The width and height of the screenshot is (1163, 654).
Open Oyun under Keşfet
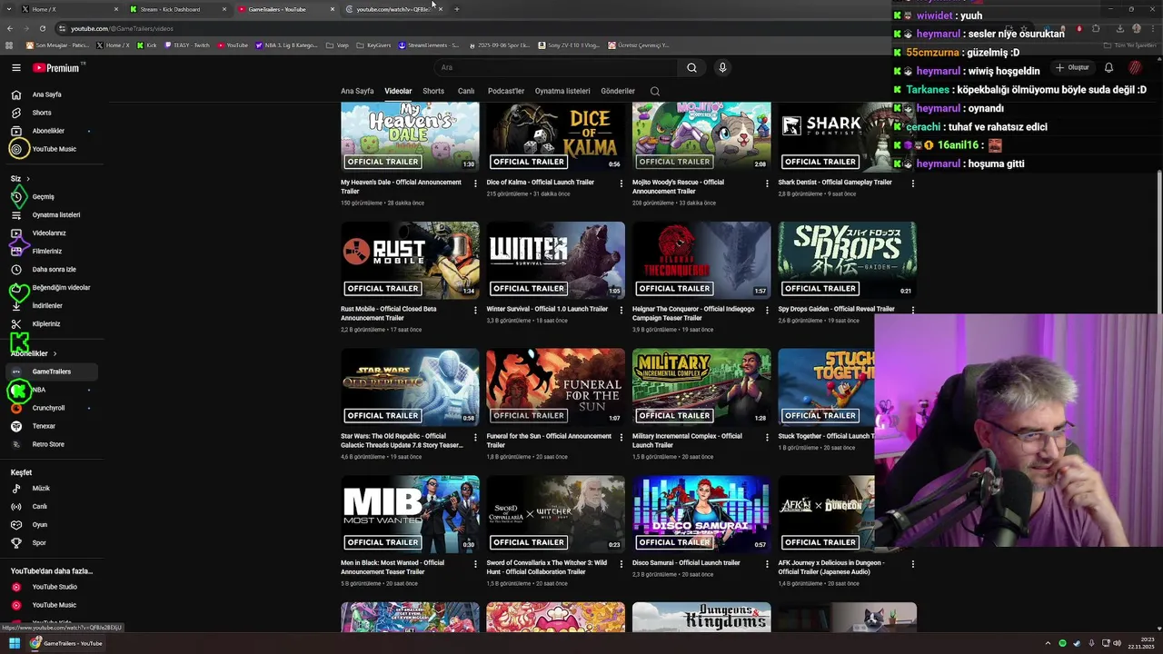tap(40, 525)
